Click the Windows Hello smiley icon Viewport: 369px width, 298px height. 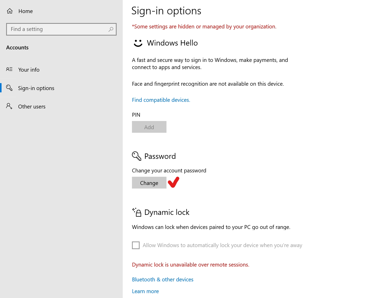(x=138, y=43)
